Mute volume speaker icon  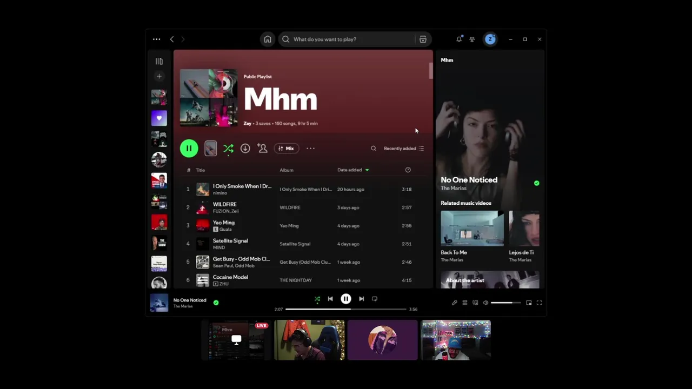(x=485, y=303)
